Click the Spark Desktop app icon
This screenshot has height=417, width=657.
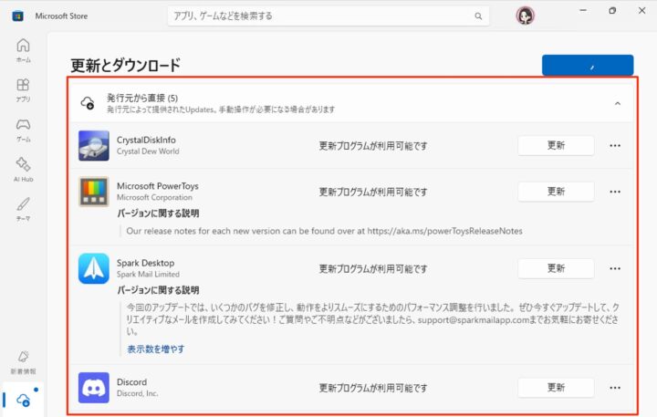tap(94, 268)
